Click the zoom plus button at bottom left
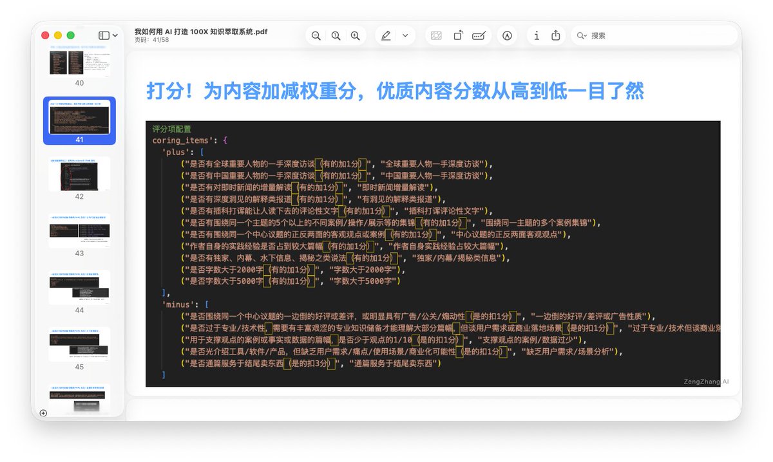The height and width of the screenshot is (462, 773). point(44,412)
